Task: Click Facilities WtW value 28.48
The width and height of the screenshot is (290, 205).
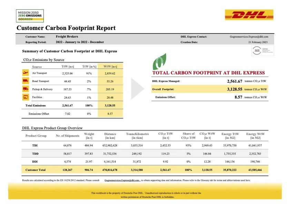Action: tap(110, 98)
